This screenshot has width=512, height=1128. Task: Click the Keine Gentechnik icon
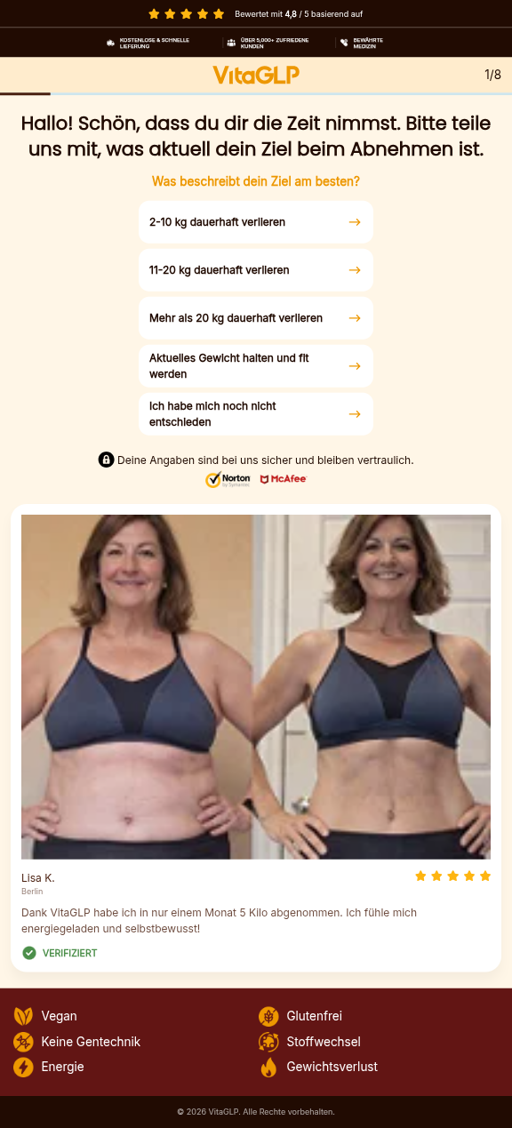click(x=23, y=1042)
